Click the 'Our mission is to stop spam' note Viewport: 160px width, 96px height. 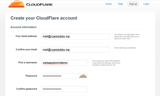(x=127, y=37)
